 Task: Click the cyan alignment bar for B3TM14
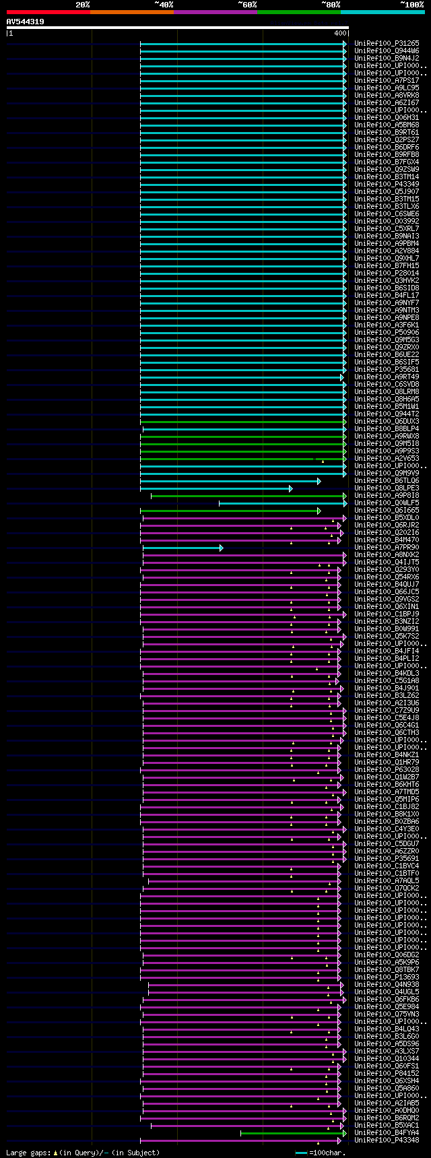click(x=243, y=177)
